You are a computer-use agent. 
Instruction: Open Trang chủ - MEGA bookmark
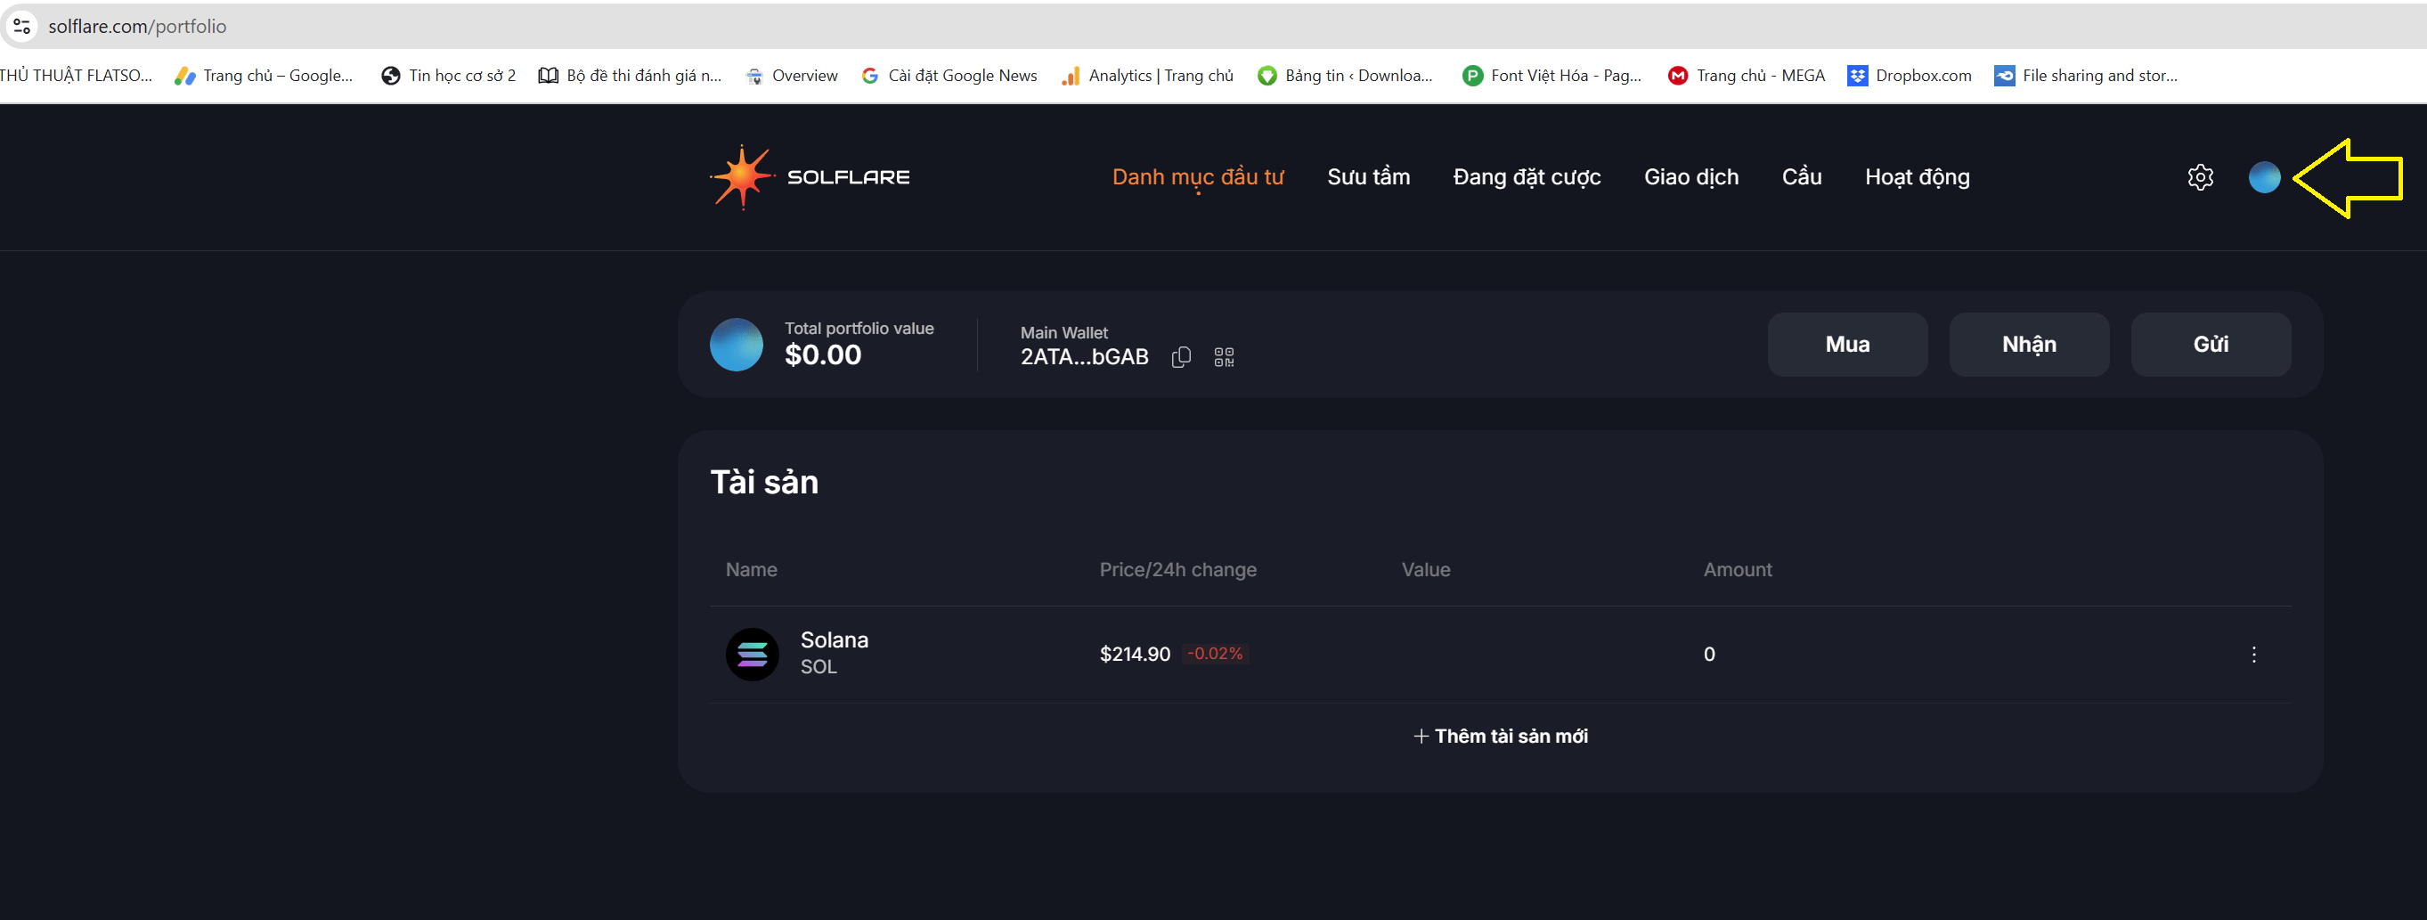tap(1747, 76)
